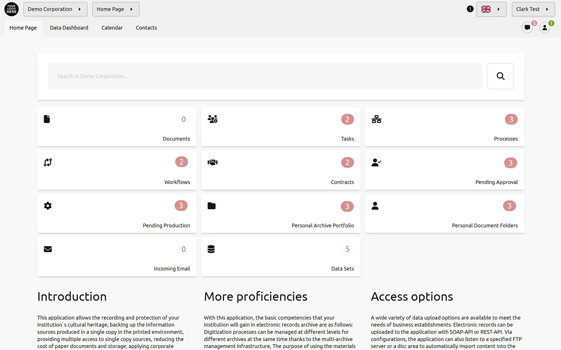Click the Personal Archive Portfolio folder icon
Screen dimensions: 561x350
coord(211,206)
